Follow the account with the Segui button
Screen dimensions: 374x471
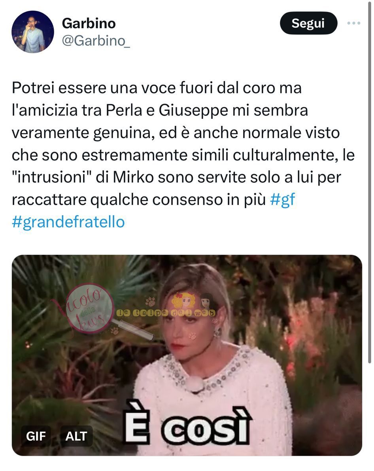pyautogui.click(x=308, y=23)
